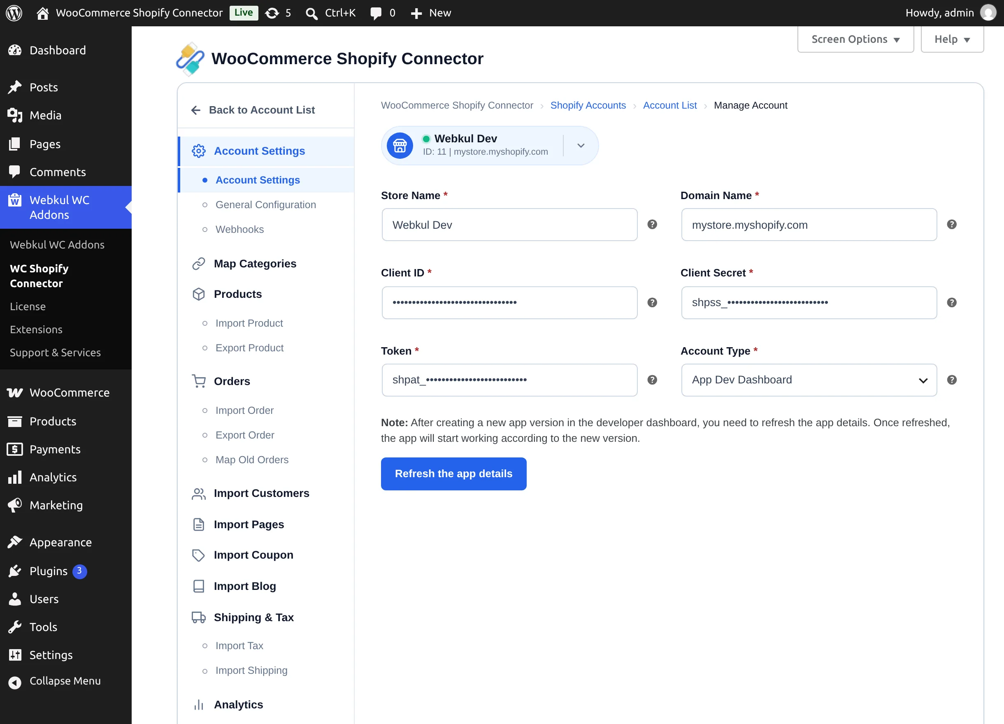Click the Map Categories link icon

coord(199,264)
